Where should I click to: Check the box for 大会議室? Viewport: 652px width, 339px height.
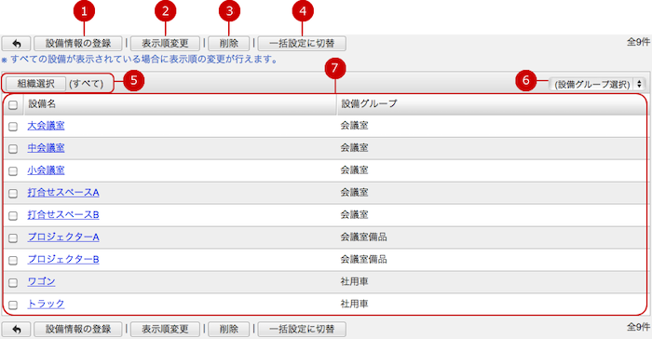[x=13, y=127]
